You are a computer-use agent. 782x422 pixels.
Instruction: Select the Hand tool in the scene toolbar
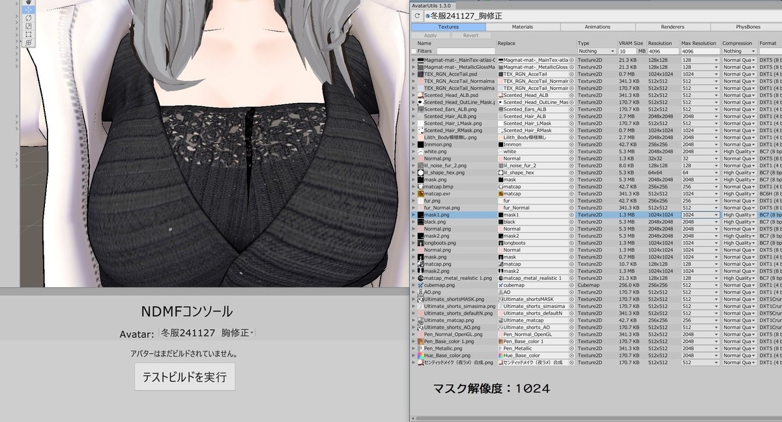click(29, 3)
